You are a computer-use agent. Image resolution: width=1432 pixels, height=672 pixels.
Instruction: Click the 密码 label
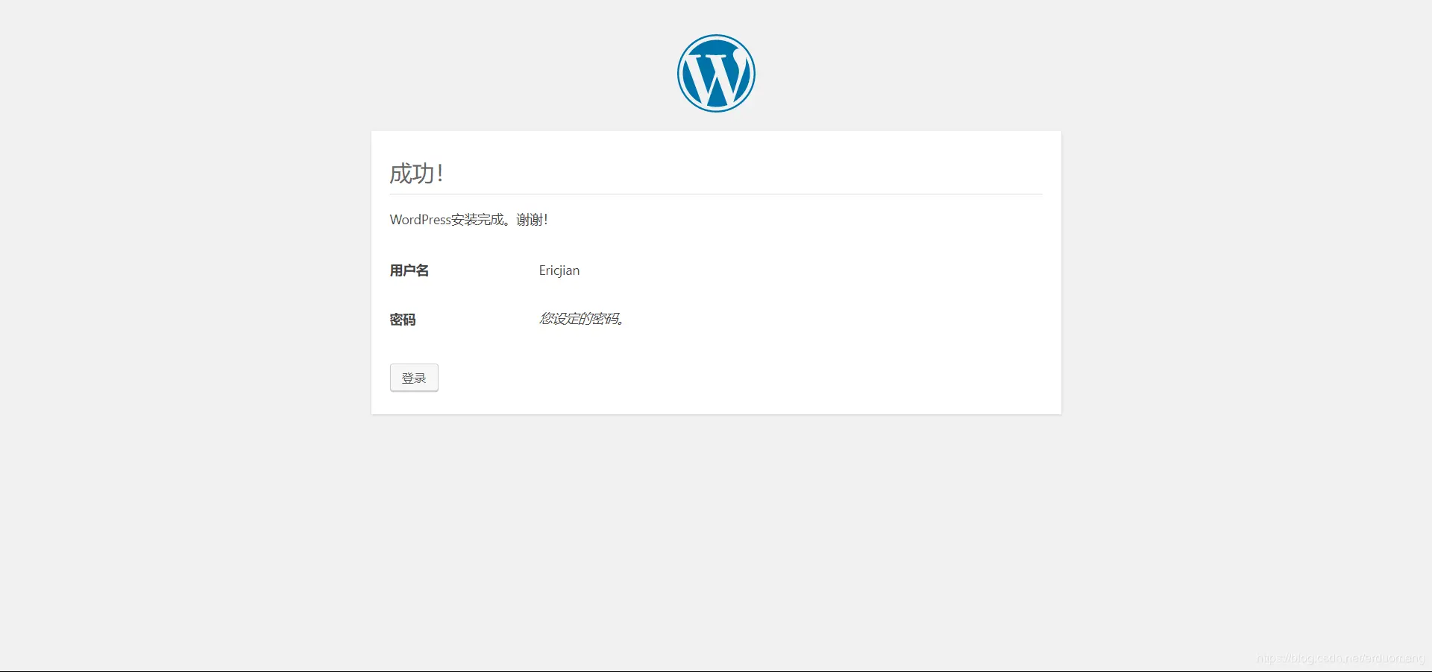point(403,320)
